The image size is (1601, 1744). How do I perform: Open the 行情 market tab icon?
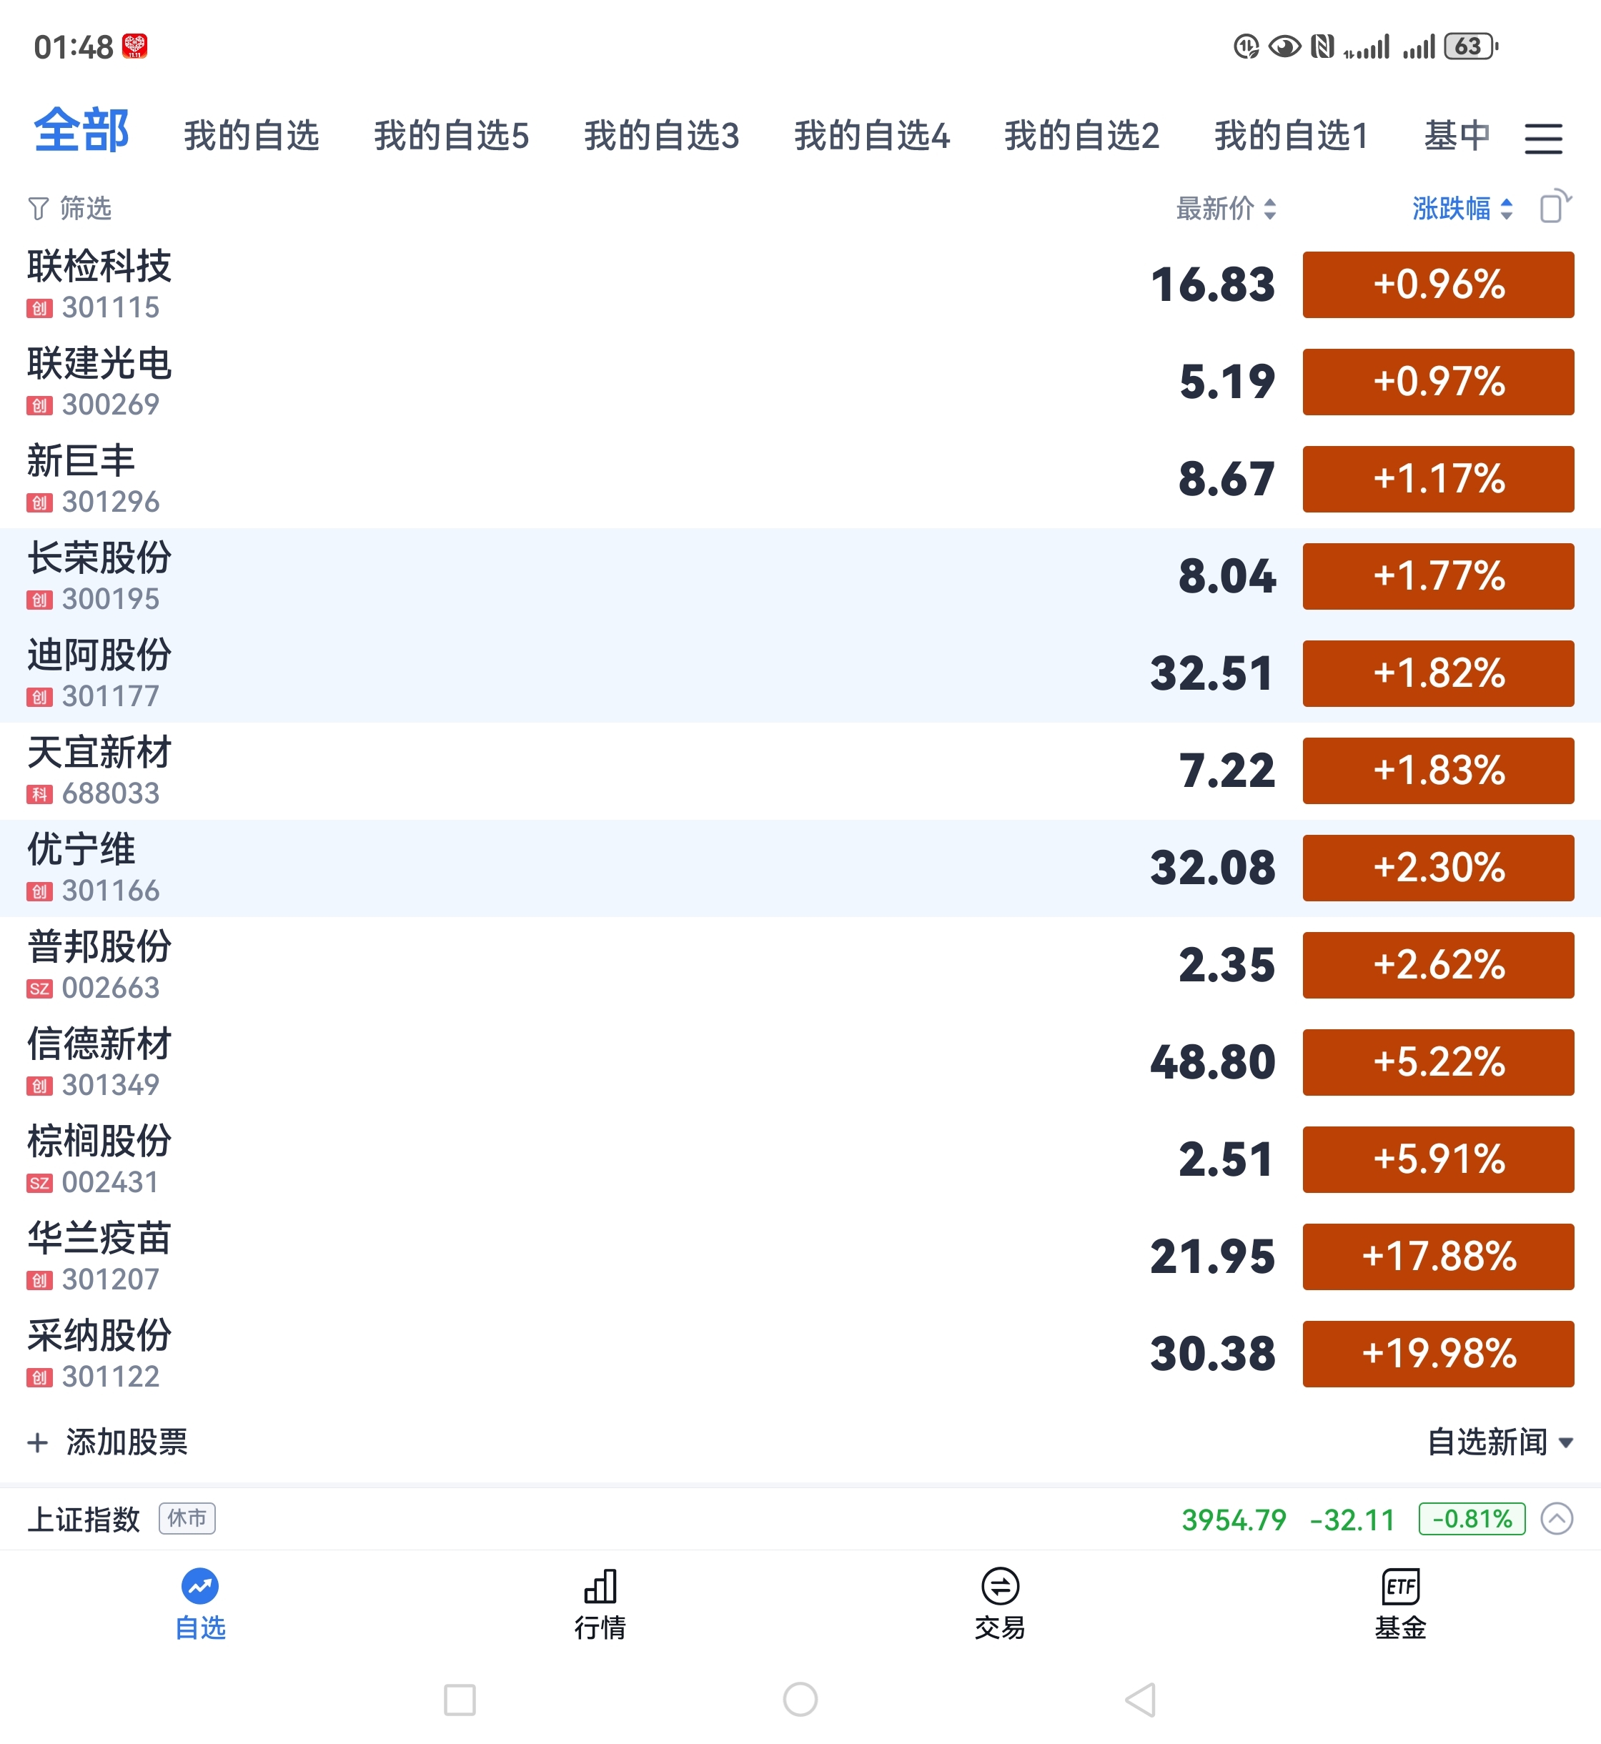[600, 1587]
